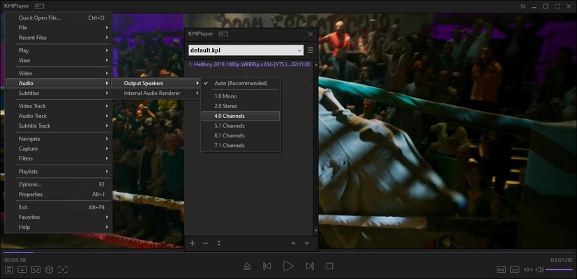Click the screen capture focus icon

pos(63,269)
